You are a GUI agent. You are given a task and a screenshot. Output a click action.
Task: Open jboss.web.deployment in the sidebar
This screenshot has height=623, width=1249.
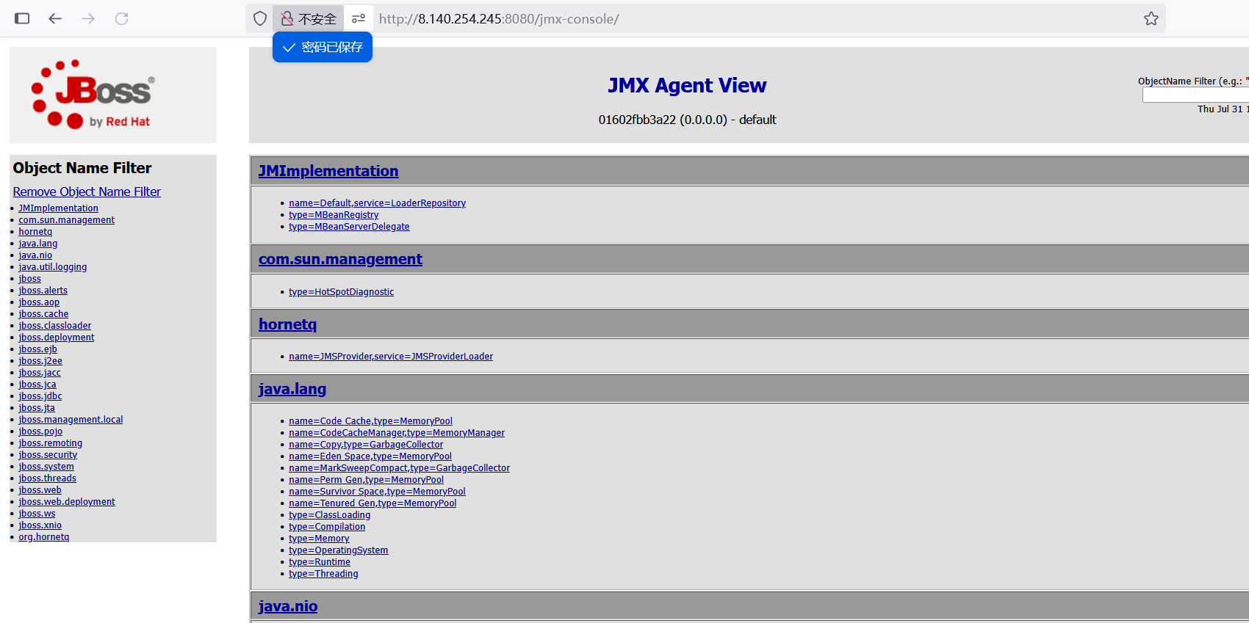(67, 502)
